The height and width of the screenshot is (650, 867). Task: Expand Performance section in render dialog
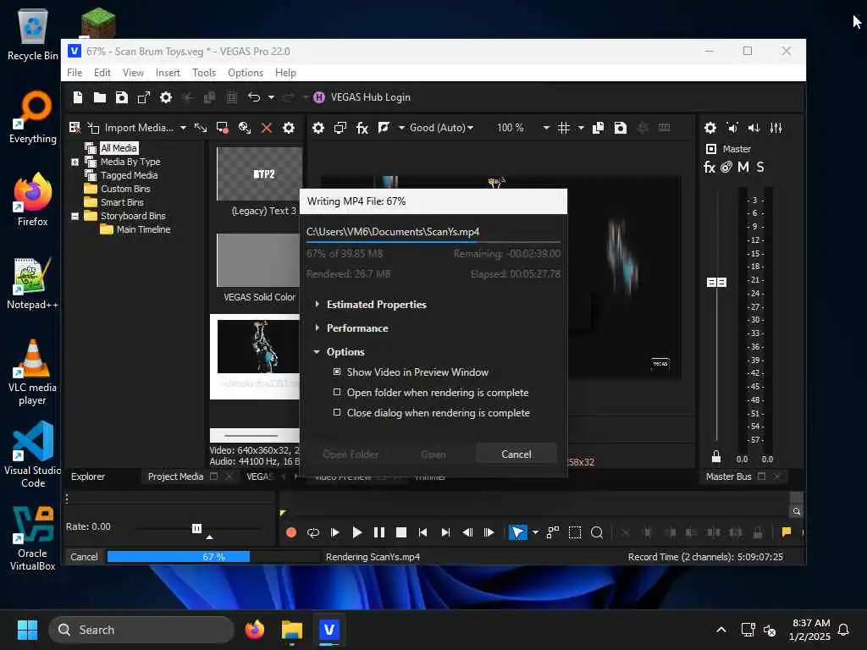[x=317, y=328]
